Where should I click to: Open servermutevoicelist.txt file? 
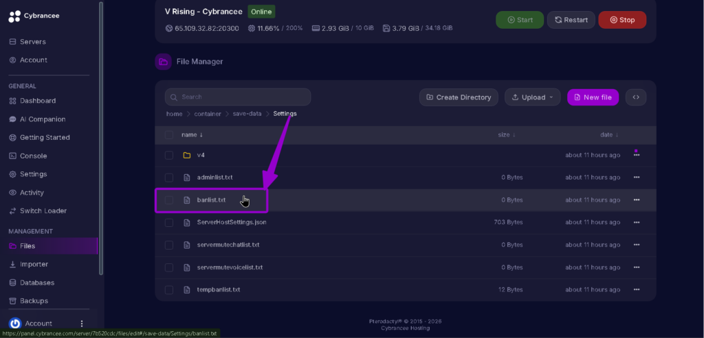tap(230, 267)
